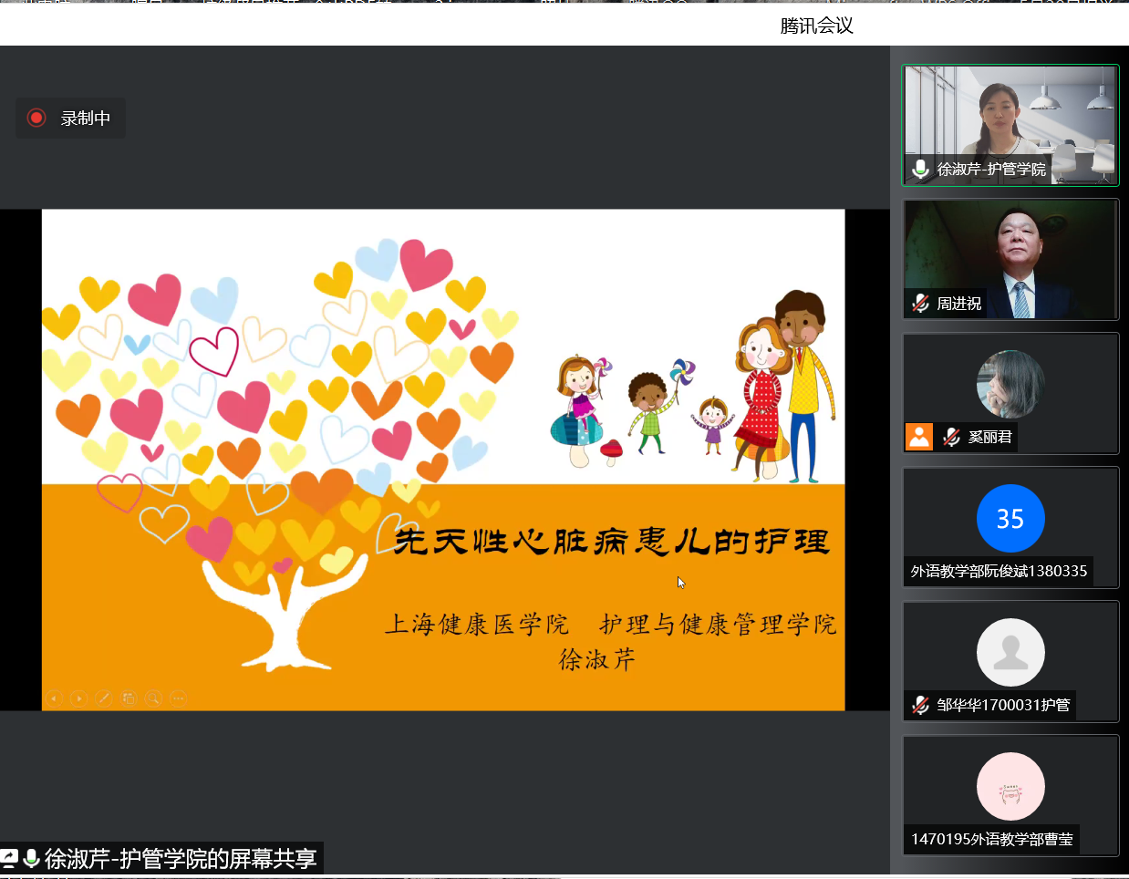Click the blue 35 avatar circle
Image resolution: width=1129 pixels, height=879 pixels.
click(1010, 518)
